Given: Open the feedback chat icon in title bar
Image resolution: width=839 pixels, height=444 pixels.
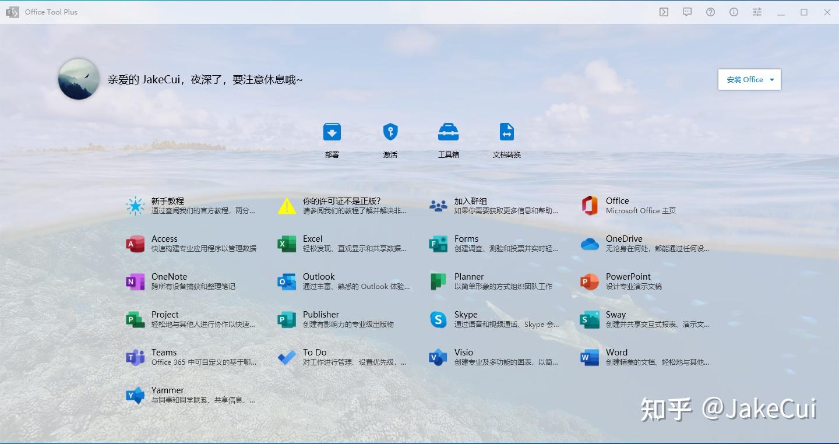Looking at the screenshot, I should (687, 12).
